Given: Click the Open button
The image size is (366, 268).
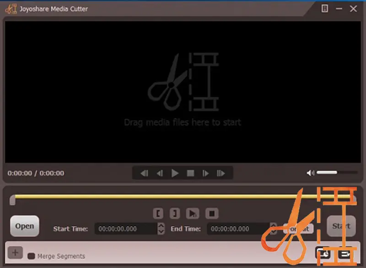Looking at the screenshot, I should coord(25,226).
